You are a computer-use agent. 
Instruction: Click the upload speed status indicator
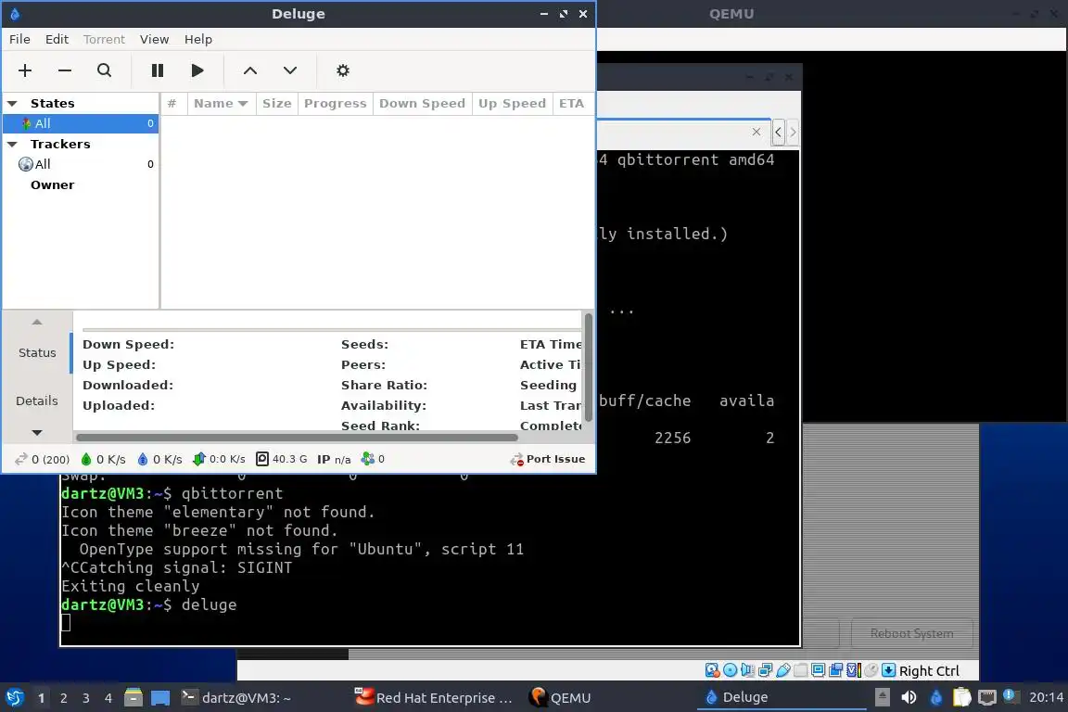coord(160,459)
